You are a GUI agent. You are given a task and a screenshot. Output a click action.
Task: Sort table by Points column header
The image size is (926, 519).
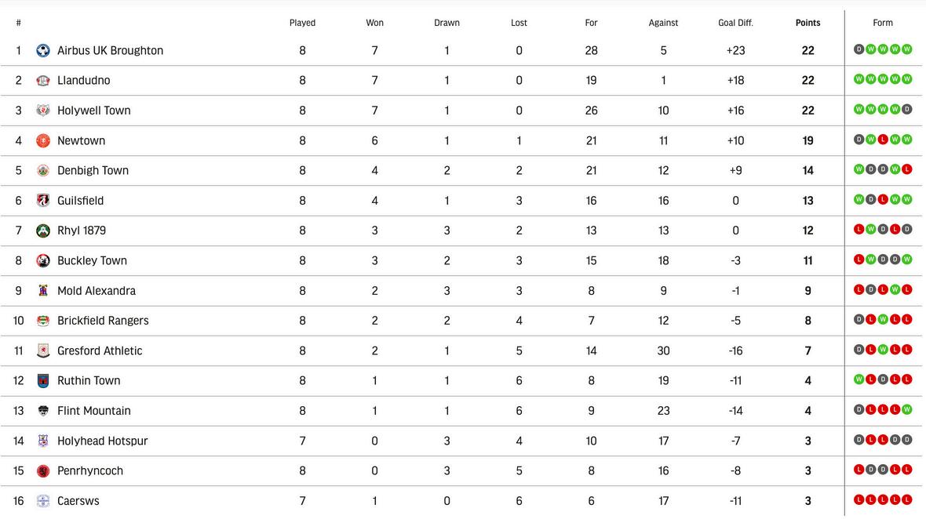(808, 23)
